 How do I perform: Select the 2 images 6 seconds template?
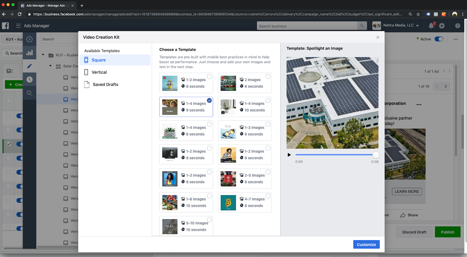tap(245, 83)
